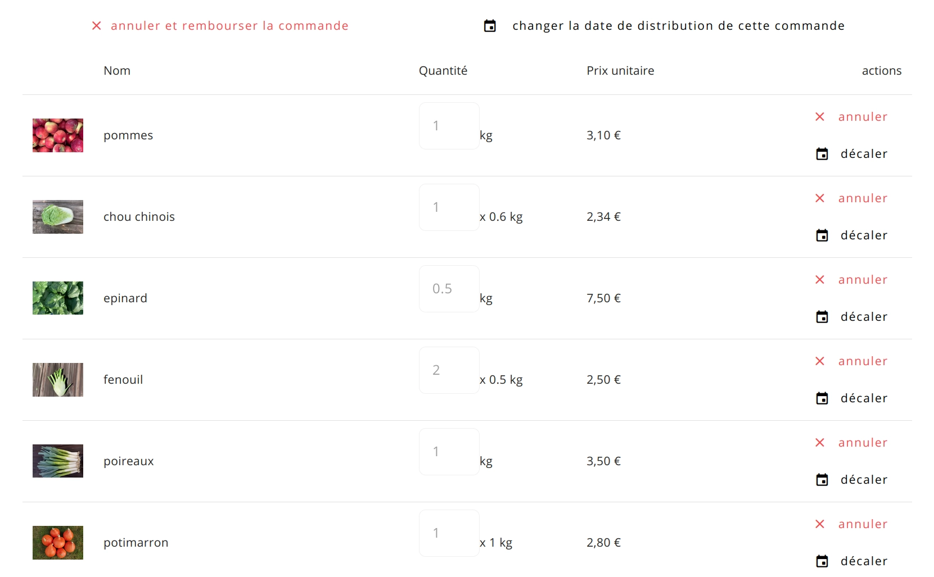Viewport: 934px width, 577px height.
Task: Click the potimarron quantity input
Action: [449, 533]
